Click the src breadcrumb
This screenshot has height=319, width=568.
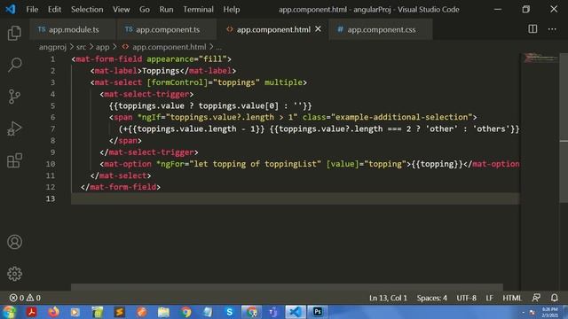(81, 47)
